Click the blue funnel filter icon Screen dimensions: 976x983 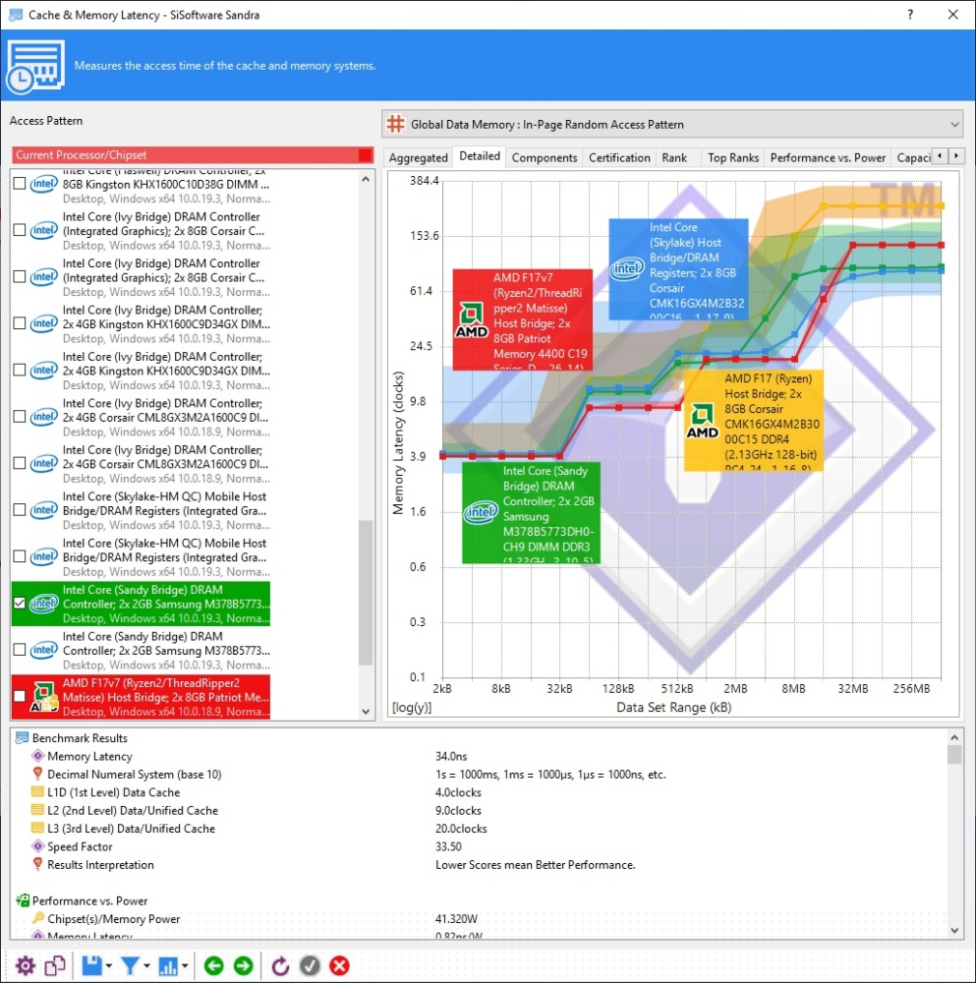pos(130,965)
